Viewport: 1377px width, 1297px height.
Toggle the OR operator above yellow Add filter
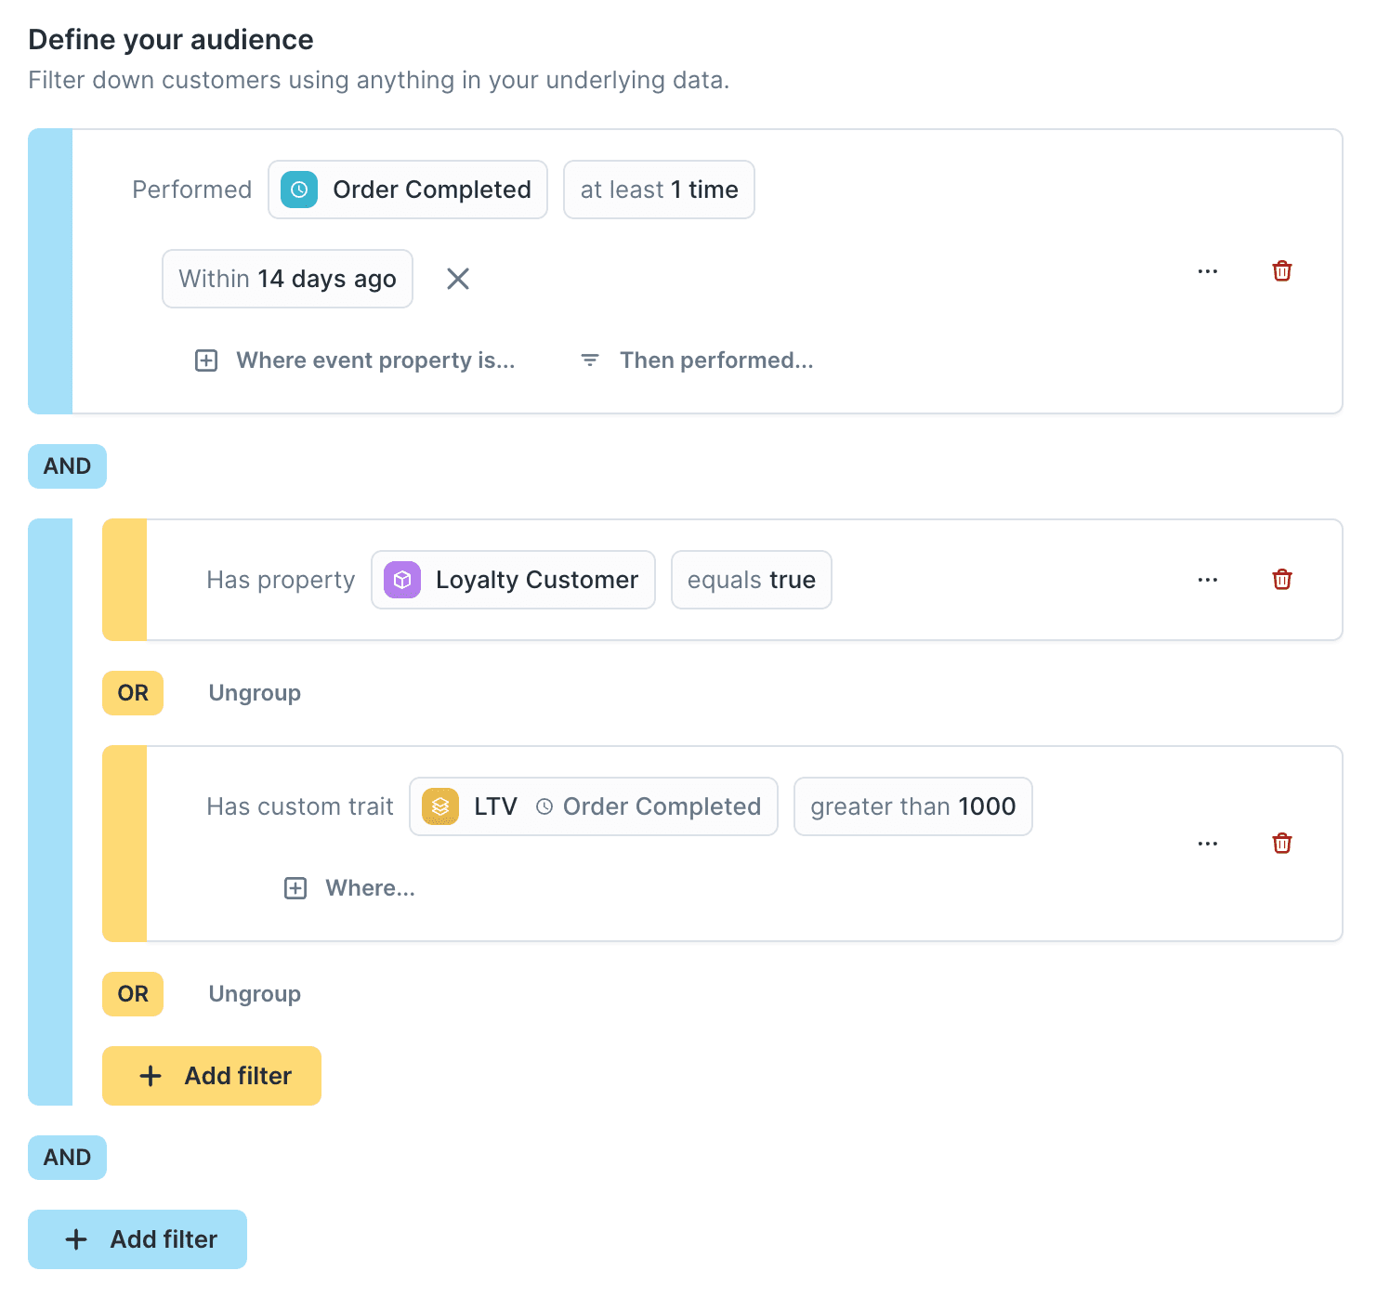tap(133, 994)
